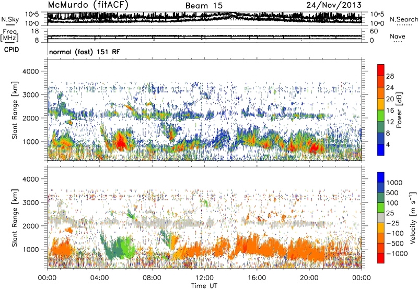418x289 pixels.
Task: Click the 4000 tick on the power panel
Action: 31,71
